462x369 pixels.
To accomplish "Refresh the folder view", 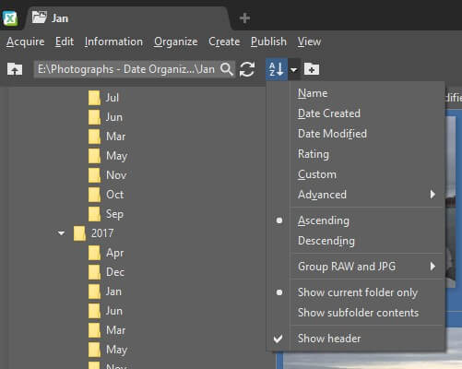I will 247,69.
